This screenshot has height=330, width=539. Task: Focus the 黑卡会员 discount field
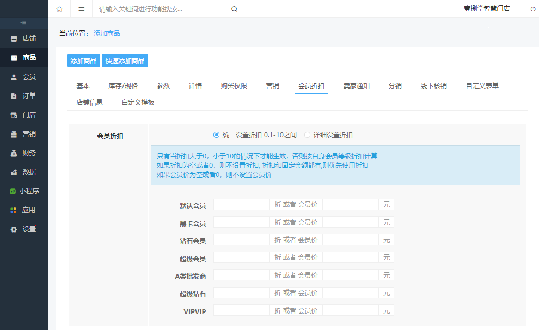point(241,222)
